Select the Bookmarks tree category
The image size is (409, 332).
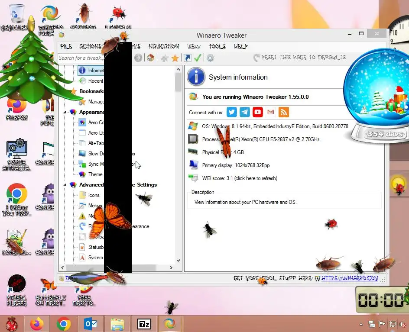coord(91,91)
